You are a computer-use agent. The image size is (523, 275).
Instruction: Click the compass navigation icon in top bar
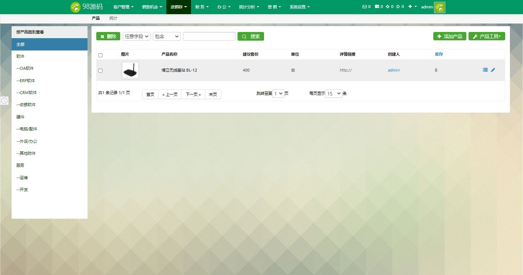point(388,7)
